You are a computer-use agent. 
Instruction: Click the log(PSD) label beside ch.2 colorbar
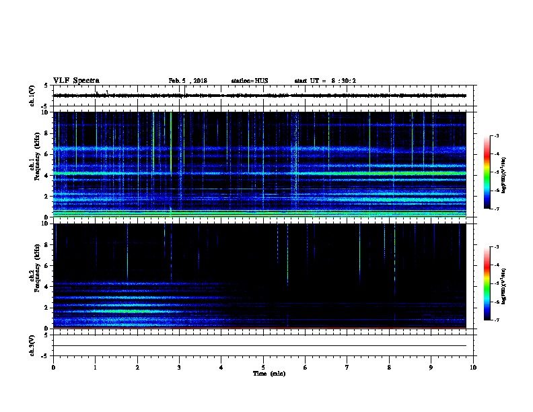[503, 286]
